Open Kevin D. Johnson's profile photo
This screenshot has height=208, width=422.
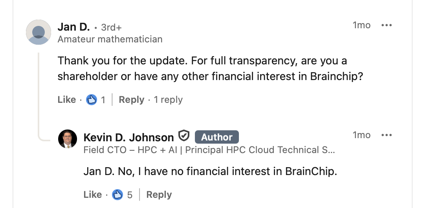pos(68,139)
